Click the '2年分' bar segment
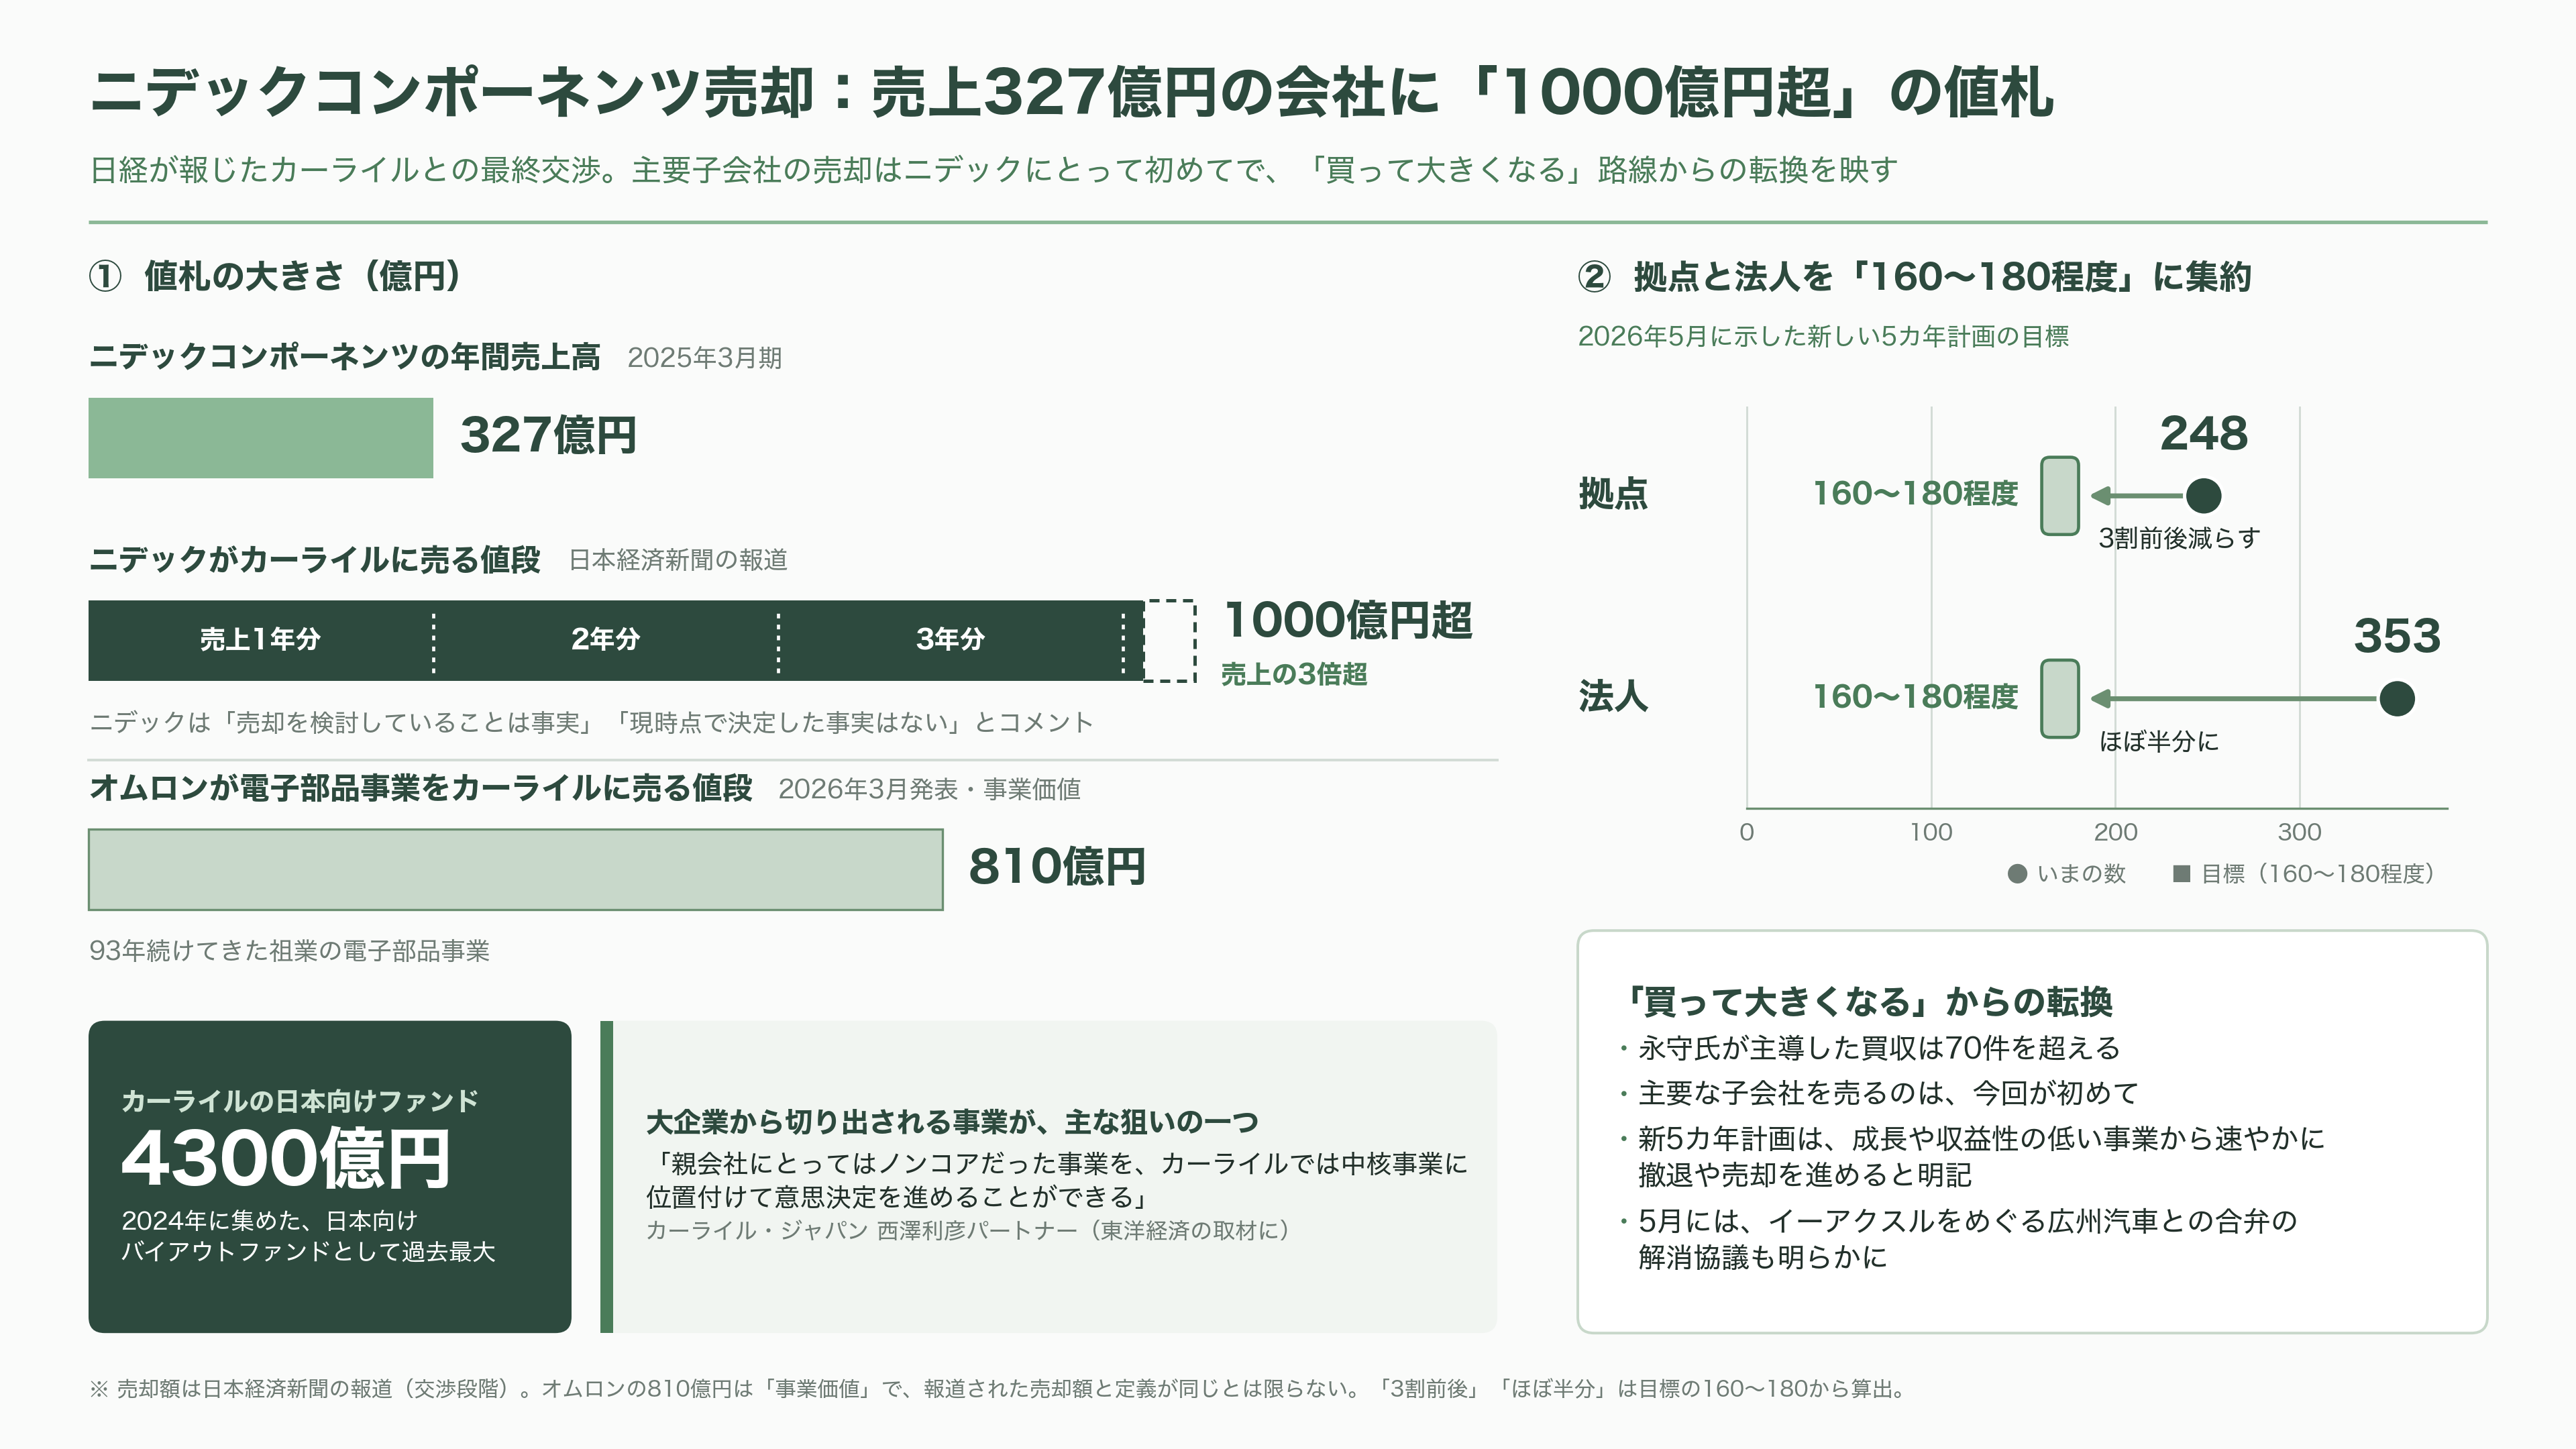The image size is (2576, 1449). pyautogui.click(x=606, y=640)
